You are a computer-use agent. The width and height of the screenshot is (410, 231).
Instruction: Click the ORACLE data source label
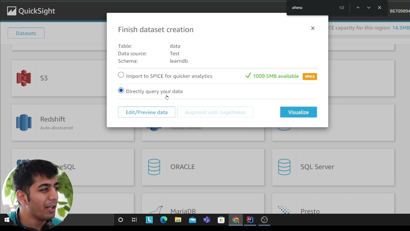[183, 167]
